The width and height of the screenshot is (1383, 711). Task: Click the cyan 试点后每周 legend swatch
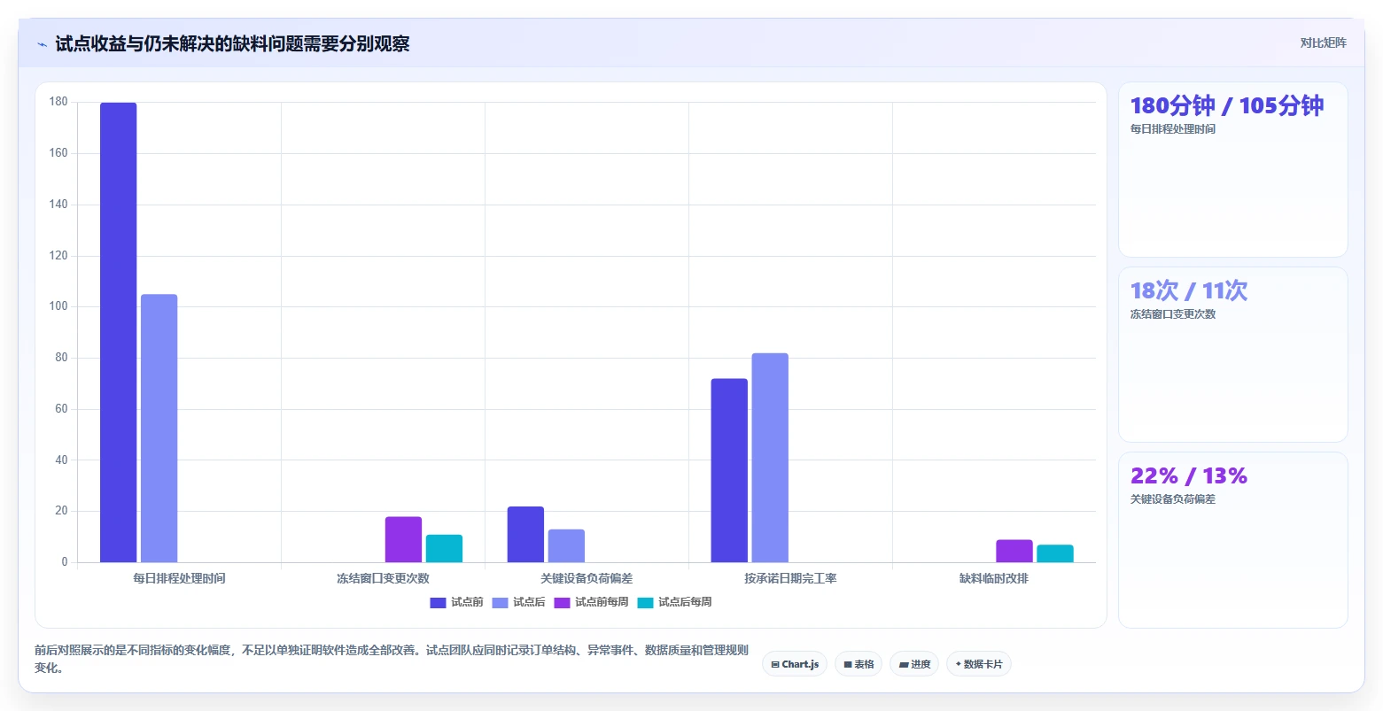[645, 603]
